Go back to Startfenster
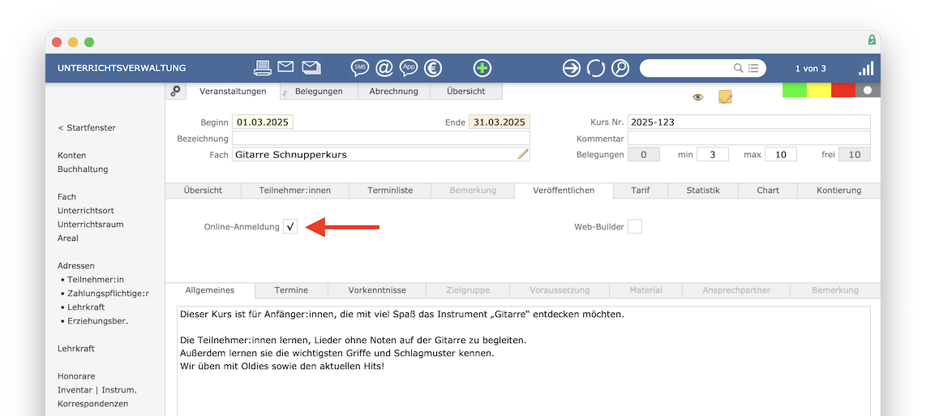926x416 pixels. coord(87,127)
